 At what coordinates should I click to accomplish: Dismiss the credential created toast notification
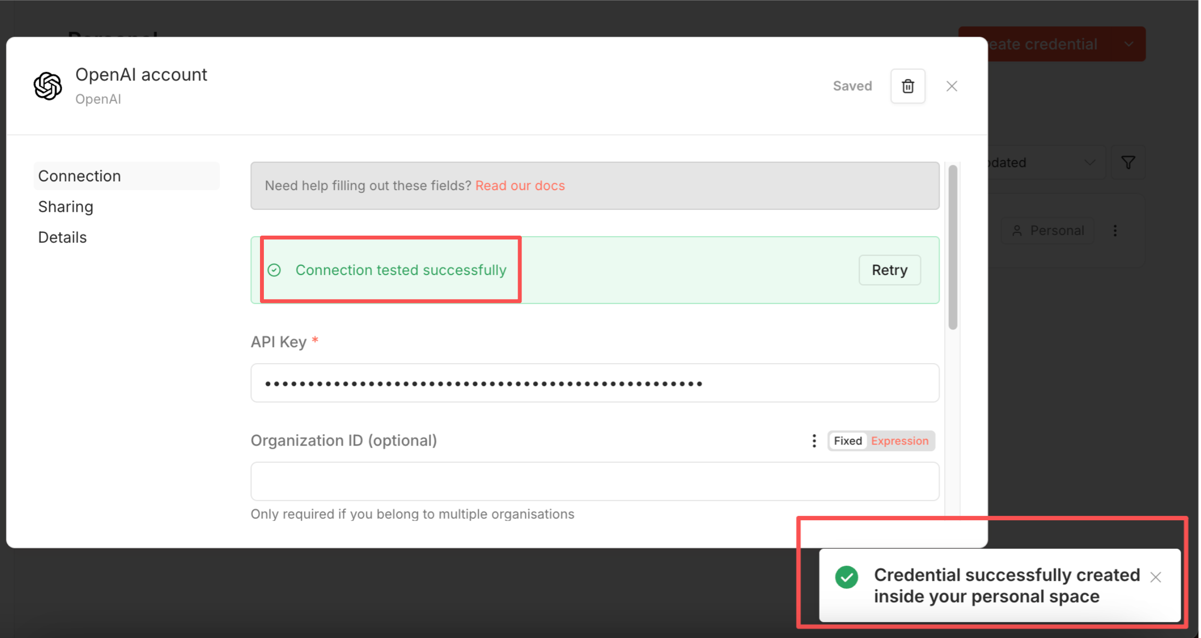click(1157, 578)
